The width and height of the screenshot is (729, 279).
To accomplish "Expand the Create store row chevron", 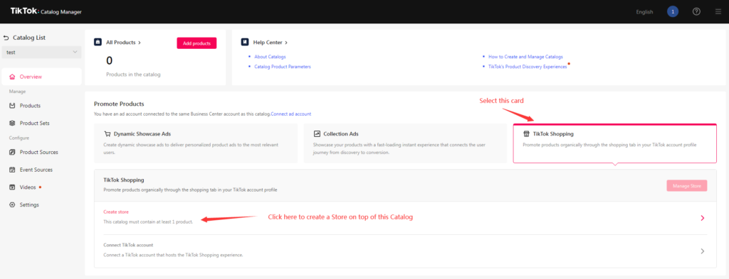I will point(703,218).
